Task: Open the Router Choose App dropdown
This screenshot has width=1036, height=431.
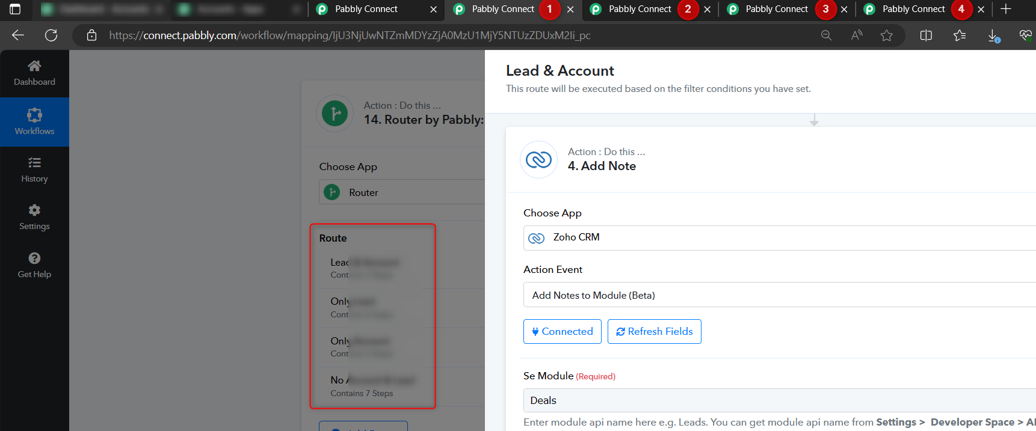Action: (x=401, y=192)
